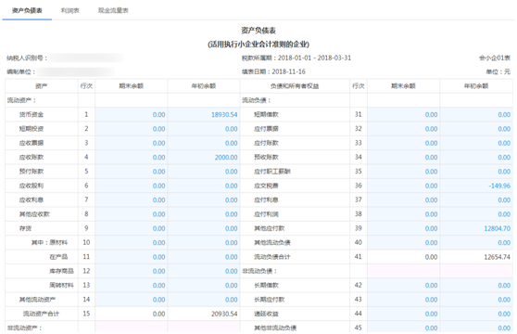Select 原材料 年初余额 cell
Screen dimensions: 517x334
pyautogui.click(x=204, y=242)
